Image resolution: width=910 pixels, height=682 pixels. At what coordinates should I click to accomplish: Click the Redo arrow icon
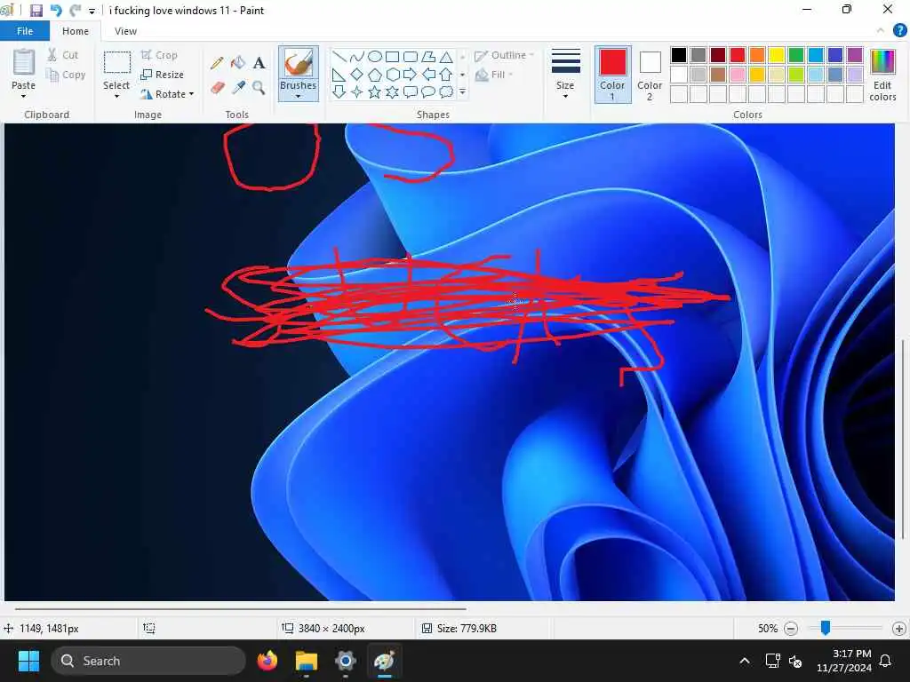click(75, 11)
